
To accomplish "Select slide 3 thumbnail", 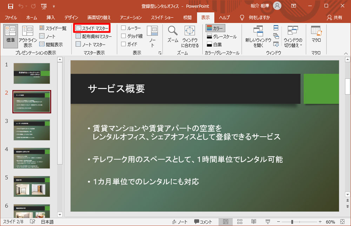I will pos(32,130).
